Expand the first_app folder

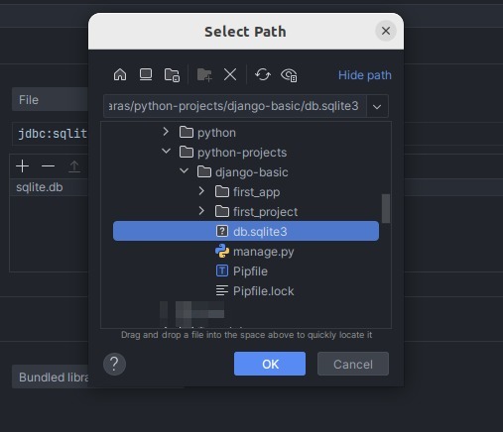click(x=201, y=191)
